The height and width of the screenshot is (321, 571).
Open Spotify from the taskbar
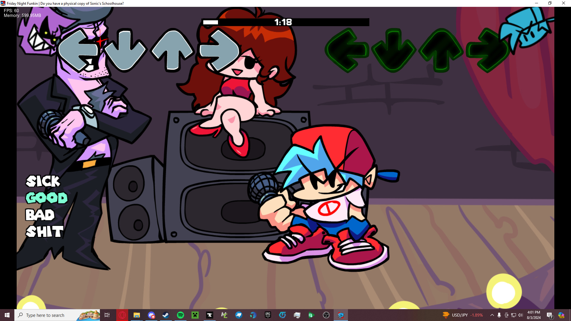[181, 315]
